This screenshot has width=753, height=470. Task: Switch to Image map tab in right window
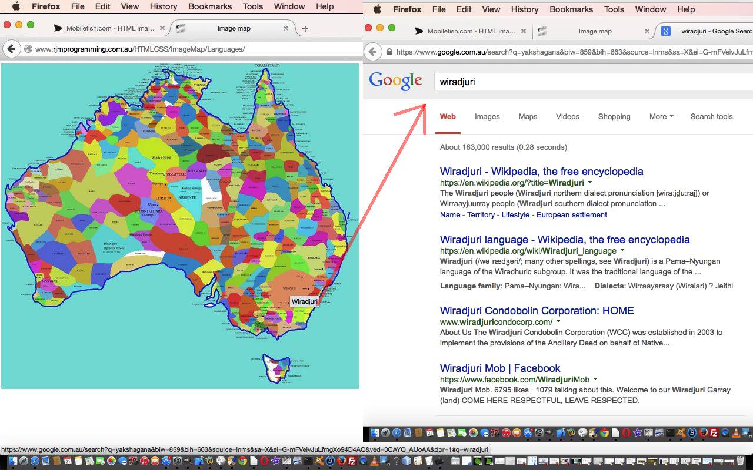595,31
